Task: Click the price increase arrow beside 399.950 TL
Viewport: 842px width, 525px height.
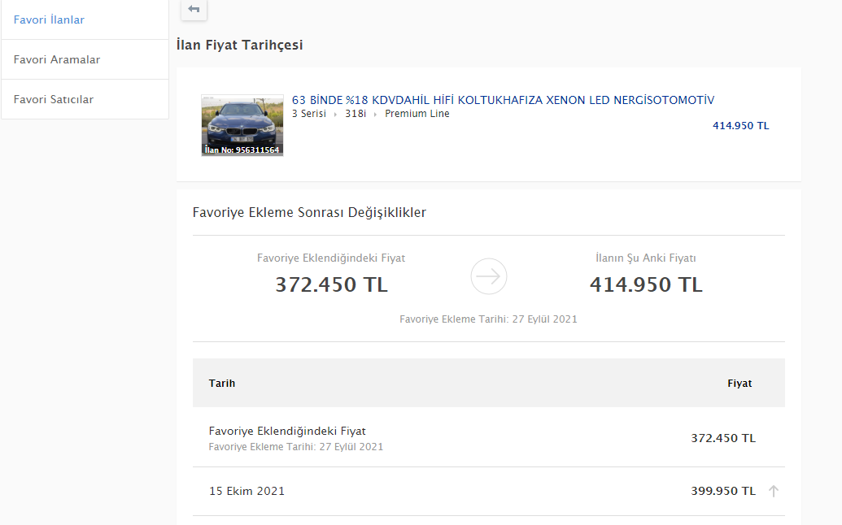Action: [773, 491]
